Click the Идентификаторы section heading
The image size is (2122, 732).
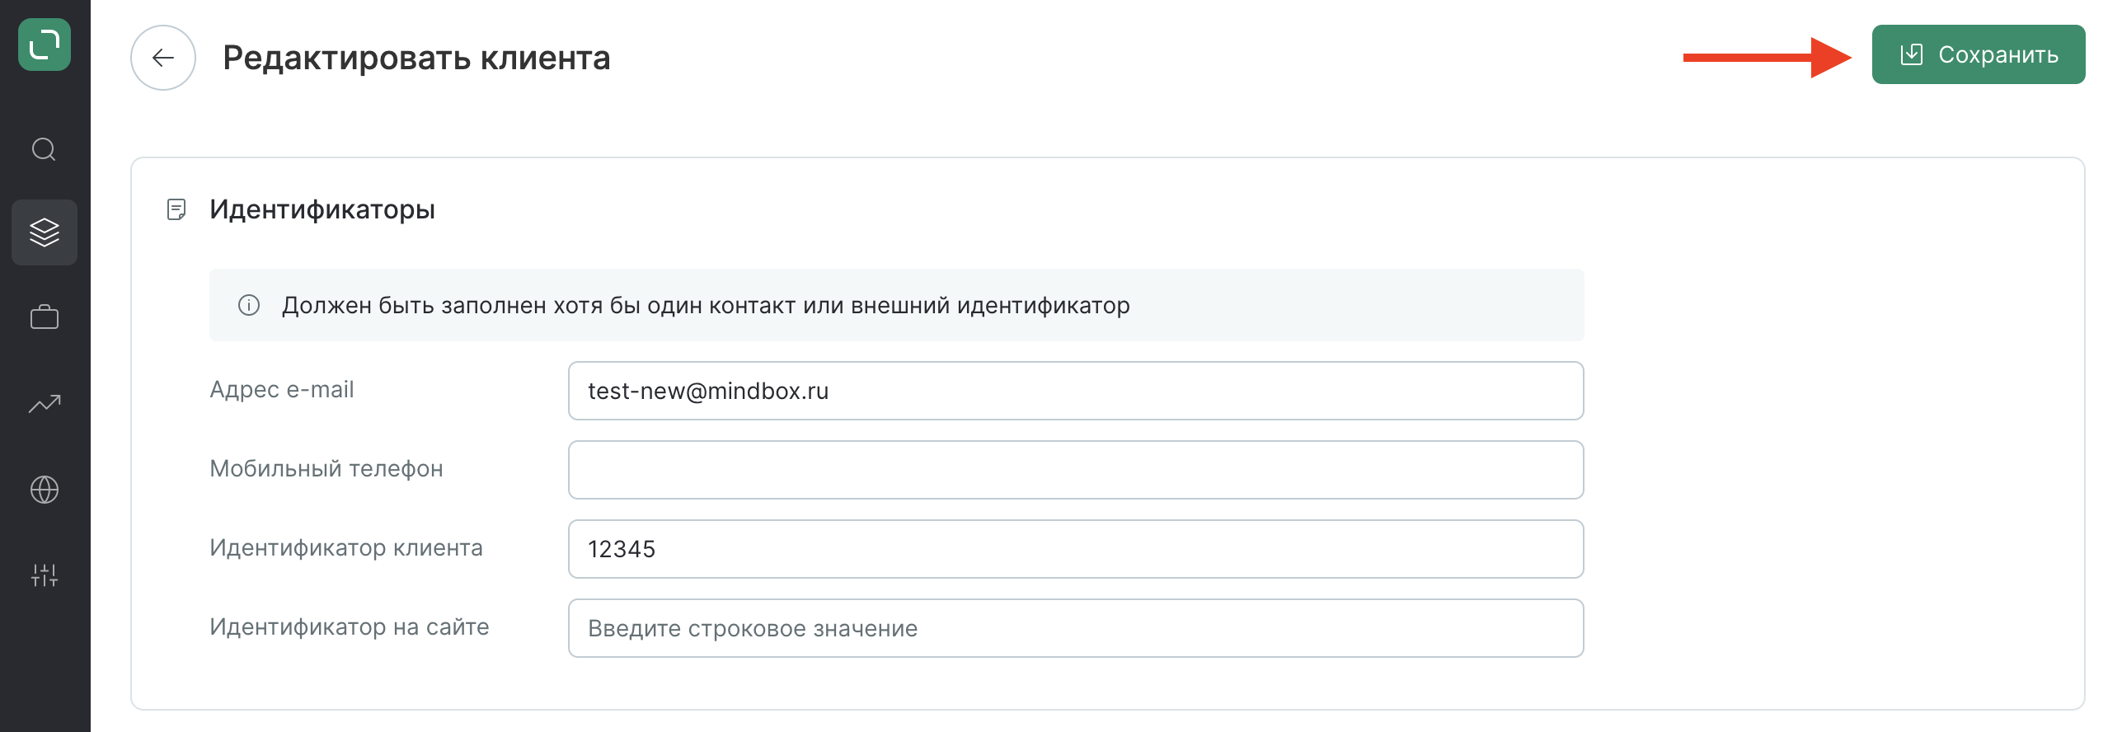coord(322,209)
